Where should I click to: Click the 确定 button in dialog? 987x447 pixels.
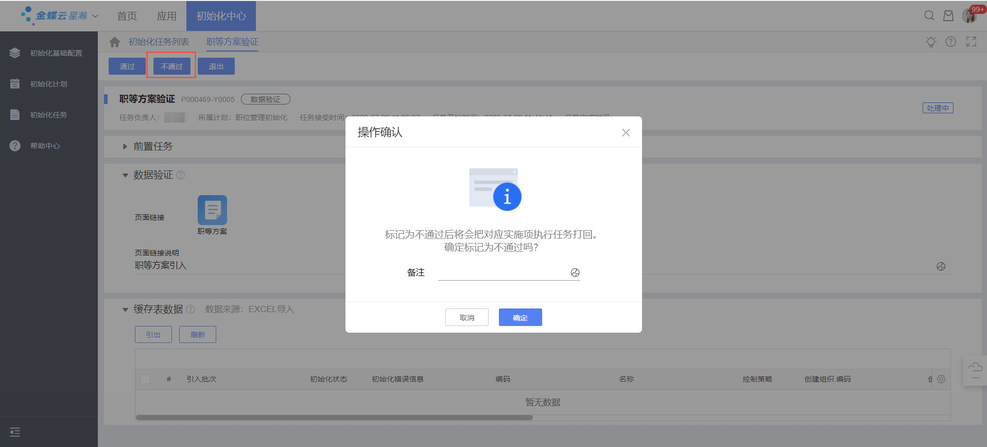click(x=520, y=317)
